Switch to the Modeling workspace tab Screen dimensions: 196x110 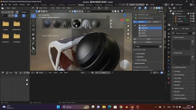tap(44, 5)
